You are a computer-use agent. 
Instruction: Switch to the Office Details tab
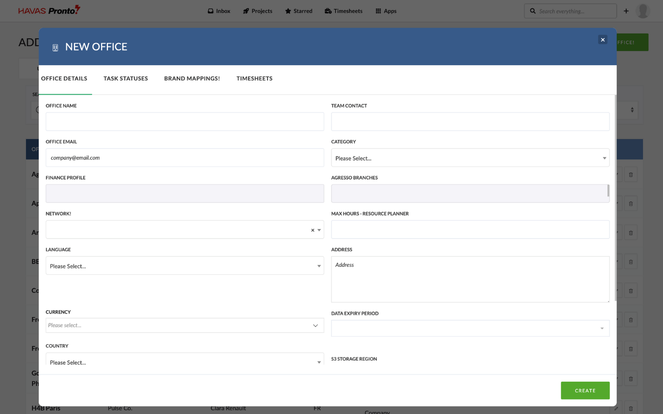pos(64,79)
